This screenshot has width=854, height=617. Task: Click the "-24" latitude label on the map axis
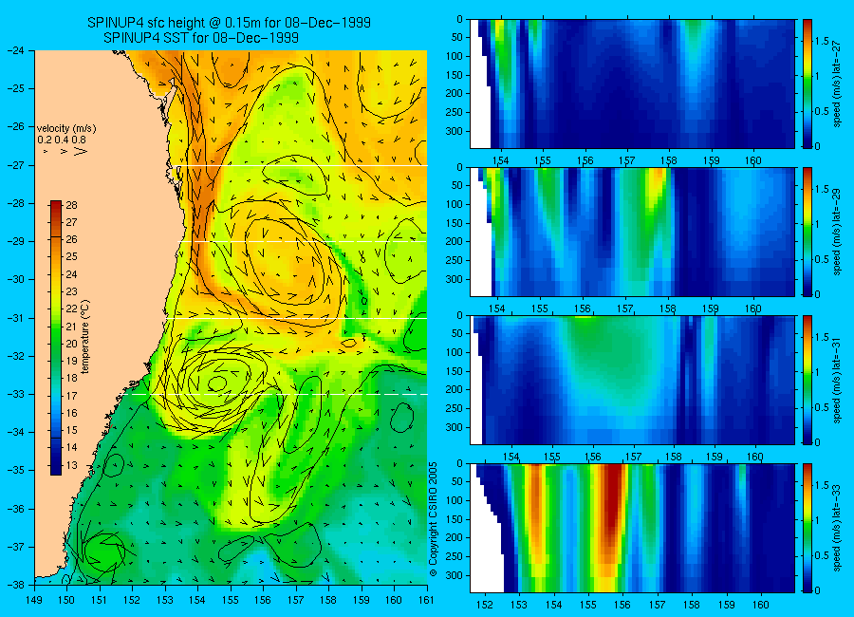[16, 50]
